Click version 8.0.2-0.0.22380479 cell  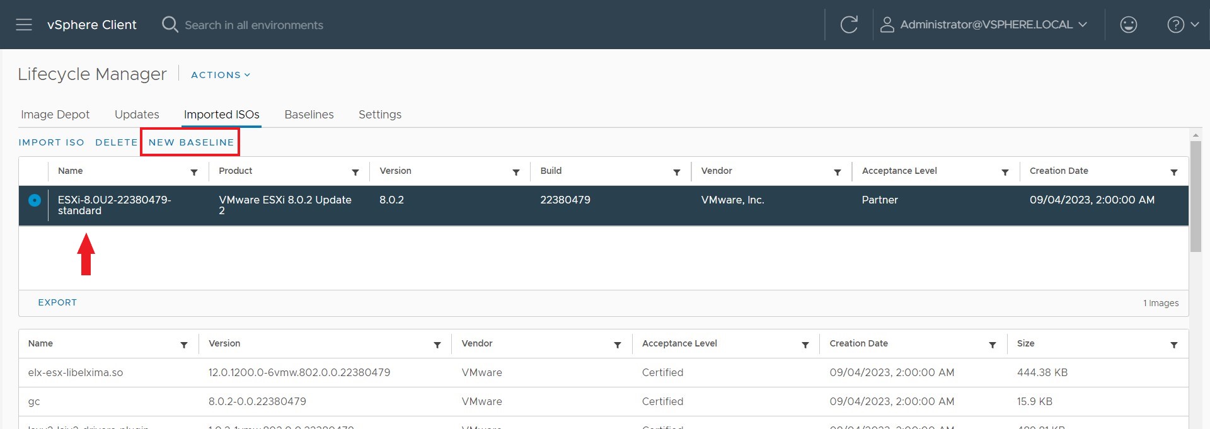point(257,401)
